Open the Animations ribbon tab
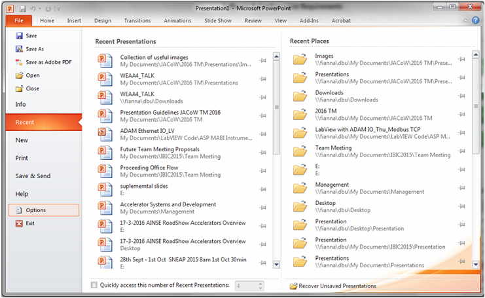 177,21
